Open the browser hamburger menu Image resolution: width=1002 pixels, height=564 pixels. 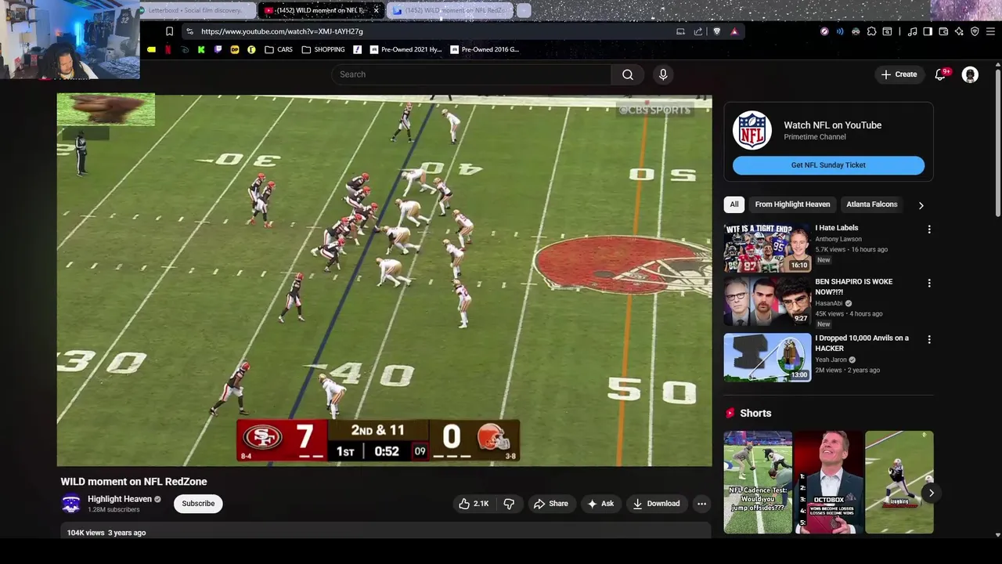pyautogui.click(x=990, y=31)
